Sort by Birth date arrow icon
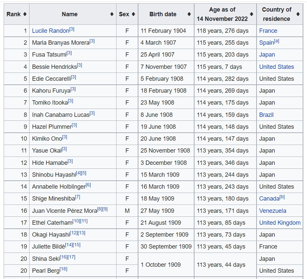The height and width of the screenshot is (279, 307). coord(189,14)
